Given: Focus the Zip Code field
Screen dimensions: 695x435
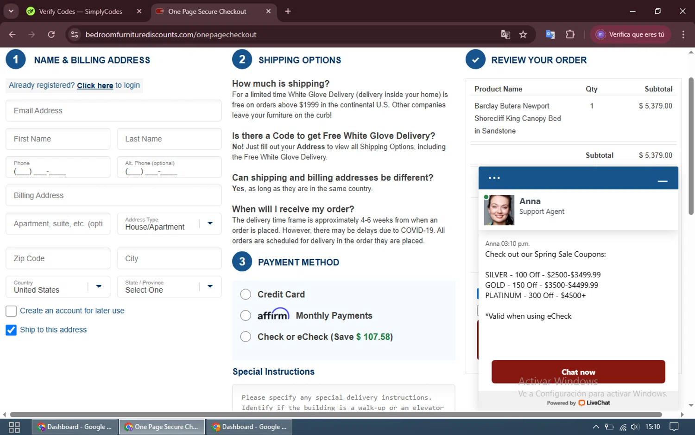Looking at the screenshot, I should click(x=58, y=259).
